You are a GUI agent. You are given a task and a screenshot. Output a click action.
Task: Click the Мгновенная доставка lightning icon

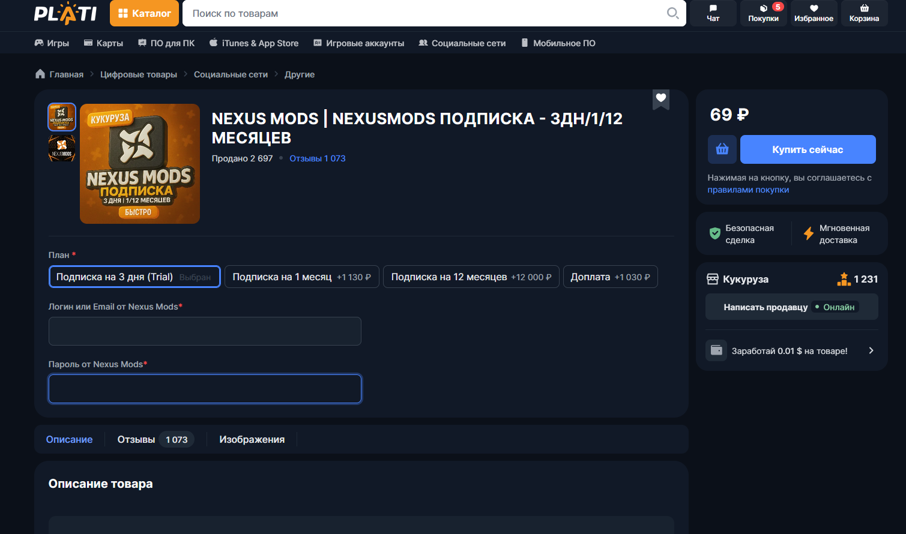[809, 233]
